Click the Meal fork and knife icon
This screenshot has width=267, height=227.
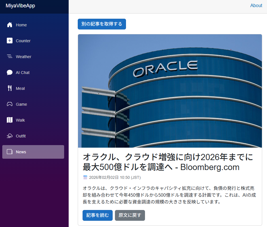(10, 88)
